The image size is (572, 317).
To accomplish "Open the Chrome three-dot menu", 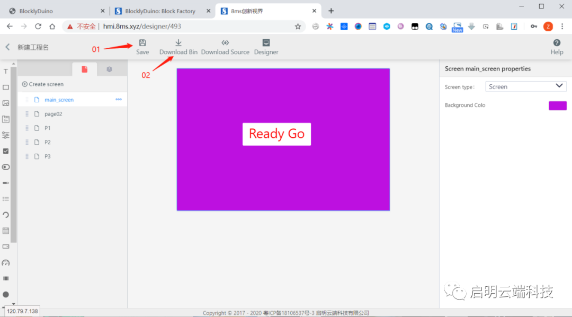I will pyautogui.click(x=562, y=27).
